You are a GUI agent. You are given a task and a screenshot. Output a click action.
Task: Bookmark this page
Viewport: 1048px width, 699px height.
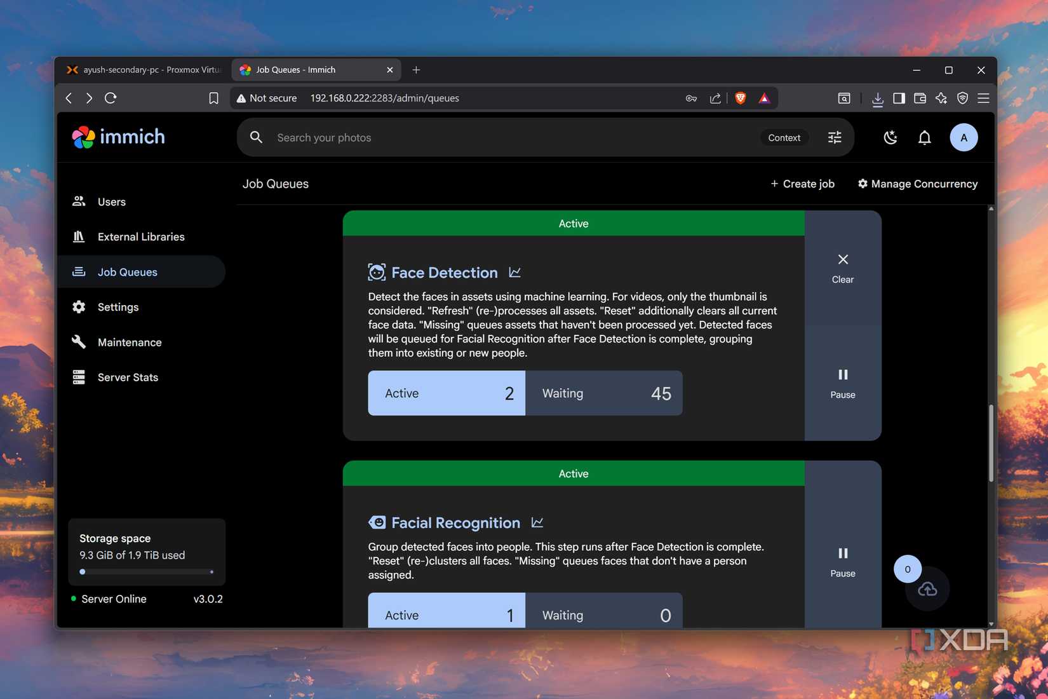214,98
